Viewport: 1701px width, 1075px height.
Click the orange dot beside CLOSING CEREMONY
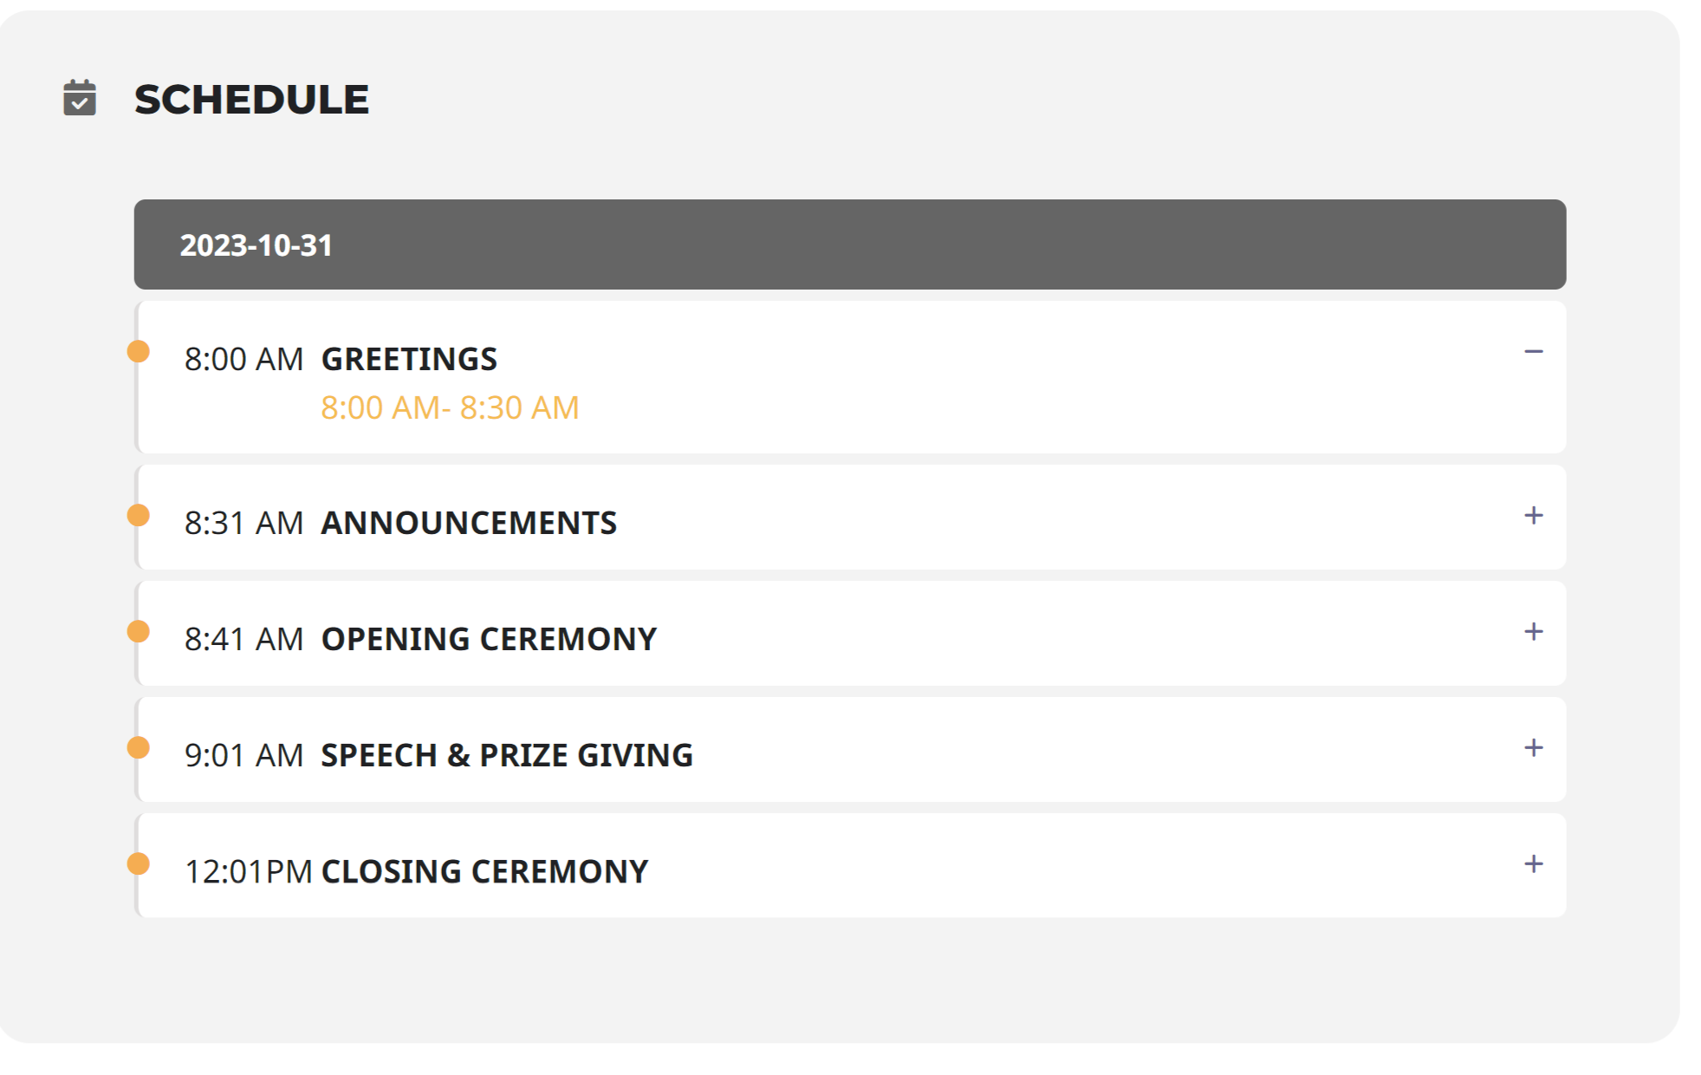pyautogui.click(x=139, y=863)
